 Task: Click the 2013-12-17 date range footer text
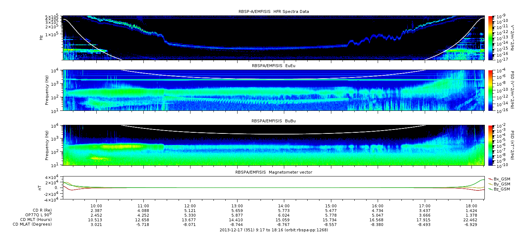(x=273, y=230)
